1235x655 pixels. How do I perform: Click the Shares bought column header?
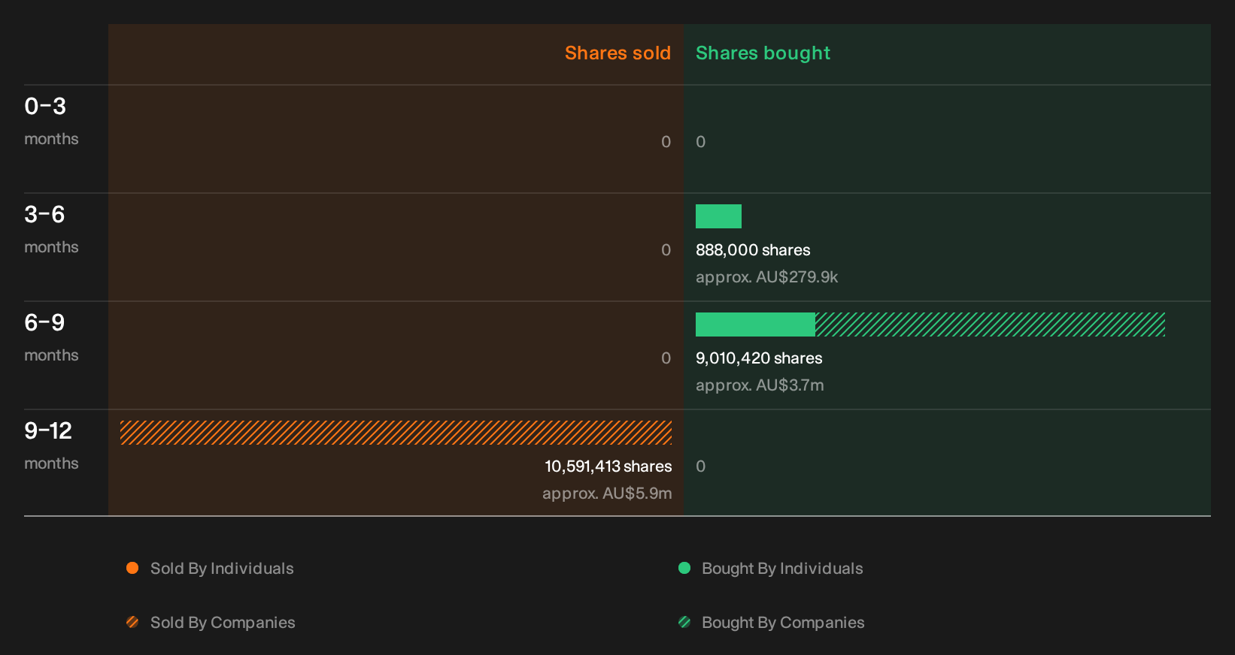click(x=763, y=53)
